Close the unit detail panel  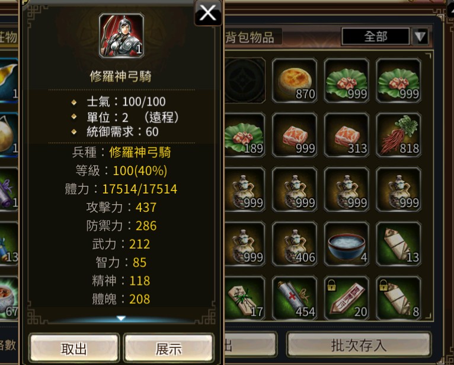(208, 13)
